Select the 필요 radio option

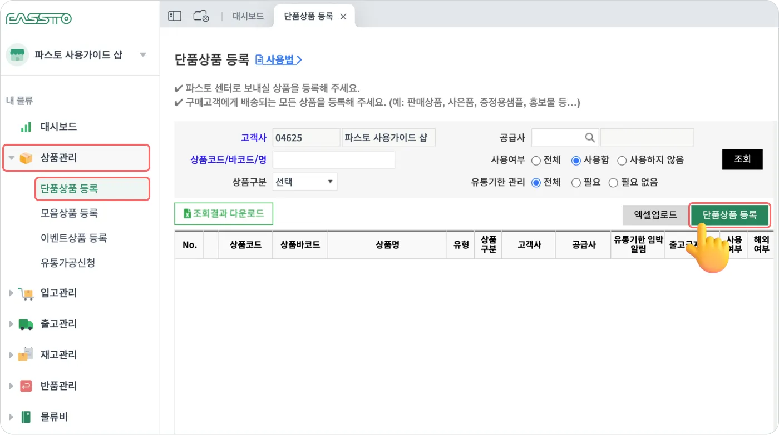[x=576, y=182]
